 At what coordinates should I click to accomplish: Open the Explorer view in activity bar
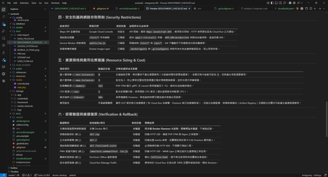[4, 10]
